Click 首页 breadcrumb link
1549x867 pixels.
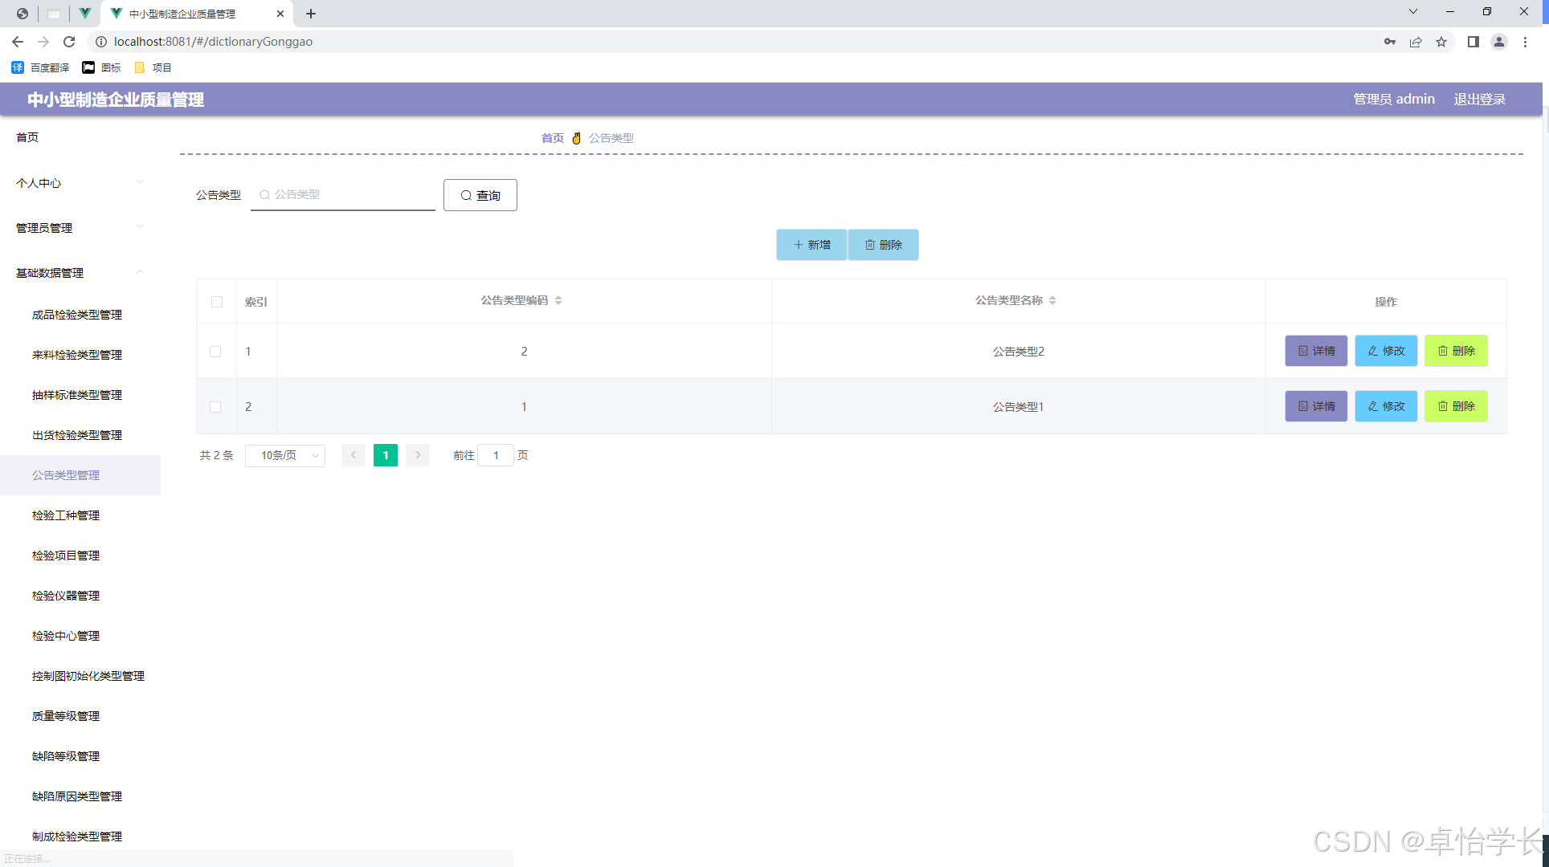(x=552, y=138)
